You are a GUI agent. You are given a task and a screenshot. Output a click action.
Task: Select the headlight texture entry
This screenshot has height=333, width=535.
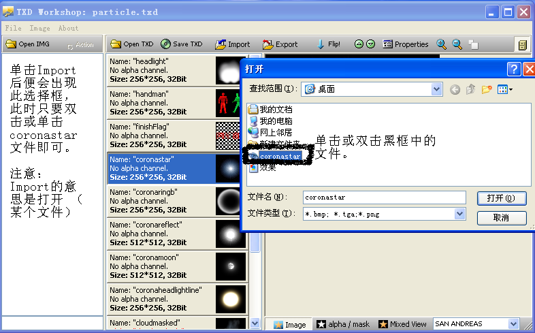176,70
